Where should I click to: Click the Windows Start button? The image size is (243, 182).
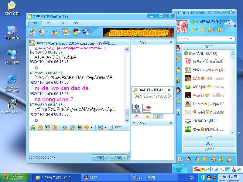(x=14, y=177)
